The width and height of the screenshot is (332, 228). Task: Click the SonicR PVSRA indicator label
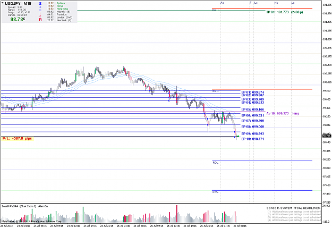coord(24,206)
